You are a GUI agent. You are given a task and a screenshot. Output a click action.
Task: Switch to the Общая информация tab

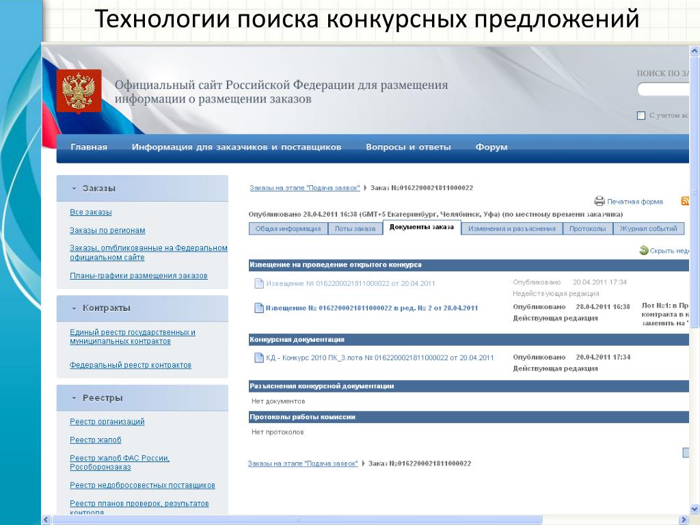coord(288,228)
